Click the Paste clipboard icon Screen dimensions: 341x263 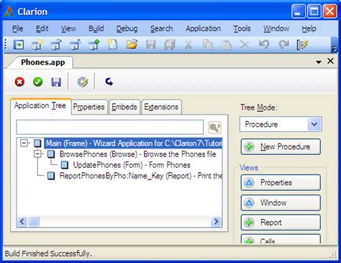227,45
